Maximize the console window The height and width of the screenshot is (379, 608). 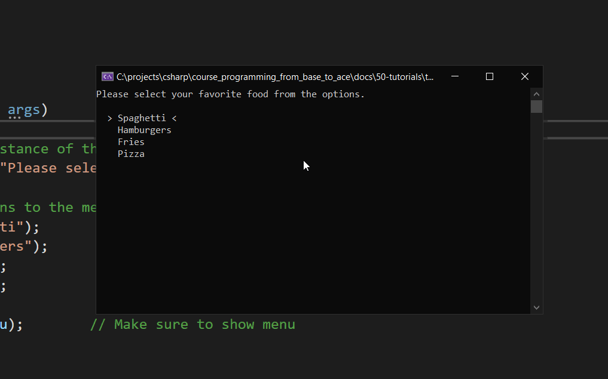click(x=490, y=76)
